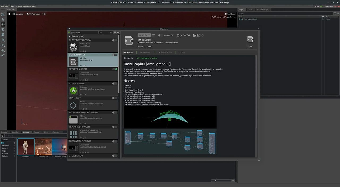Image resolution: width=340 pixels, height=187 pixels.
Task: Open the Samples collection dropdown
Action: 8,140
